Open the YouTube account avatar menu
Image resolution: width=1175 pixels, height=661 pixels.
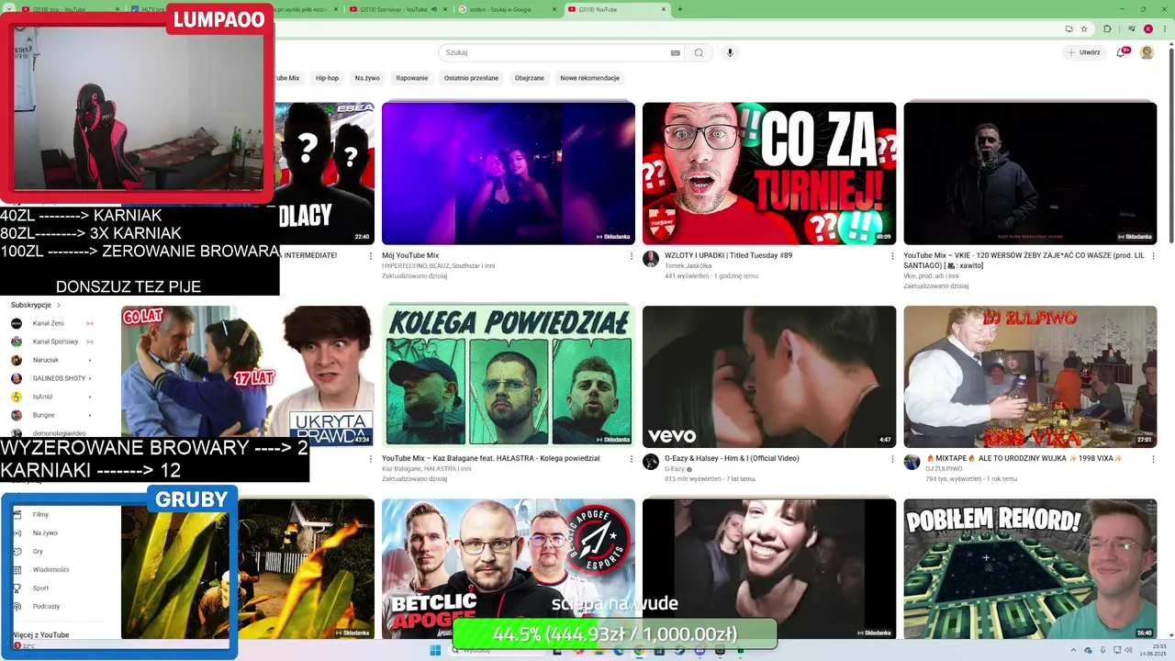[1147, 52]
